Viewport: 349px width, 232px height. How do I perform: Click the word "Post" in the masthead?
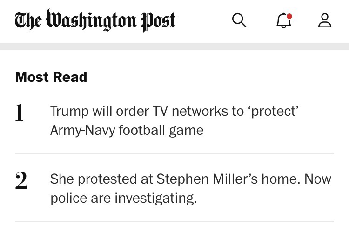(158, 20)
